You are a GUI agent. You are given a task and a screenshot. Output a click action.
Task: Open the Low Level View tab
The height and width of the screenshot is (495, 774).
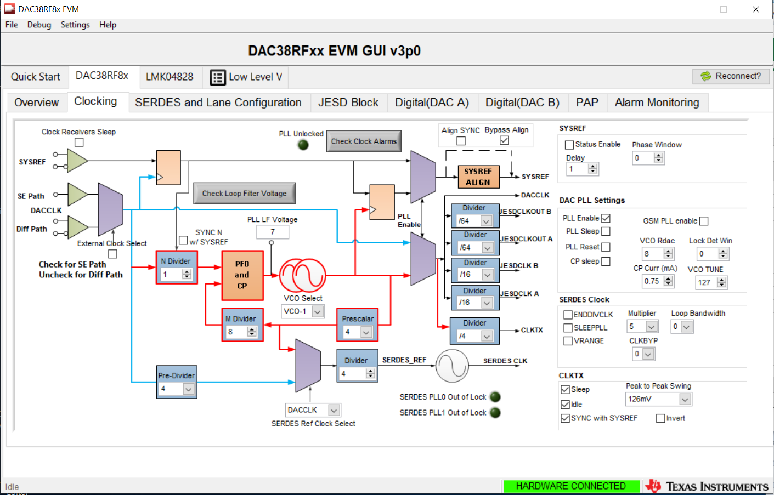tap(246, 77)
